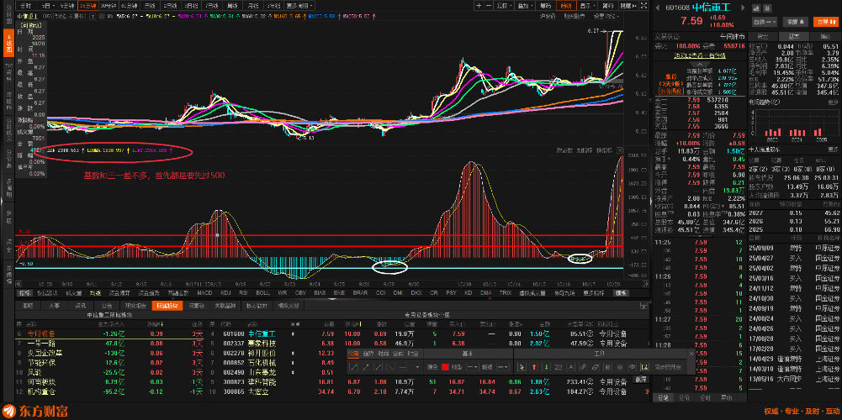Toggle the KDJ indicator on sub-chart
Image resolution: width=842 pixels, height=420 pixels.
(x=224, y=293)
